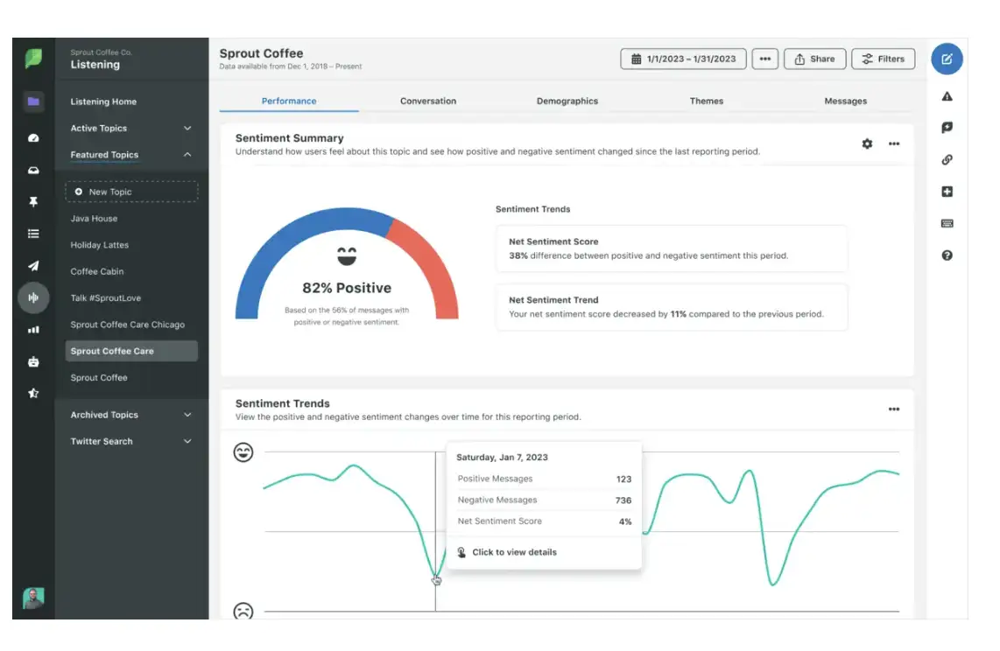This screenshot has width=1000, height=651.
Task: Open the star reviews icon in left rail
Action: pos(33,393)
